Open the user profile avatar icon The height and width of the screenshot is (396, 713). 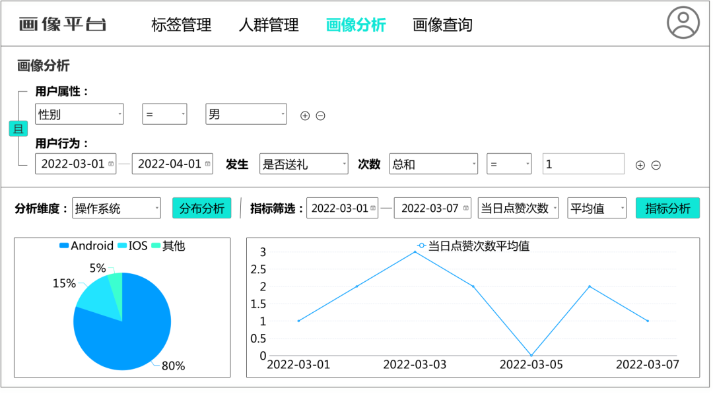(683, 23)
